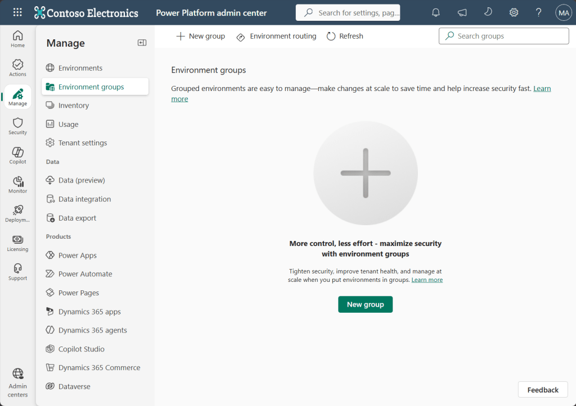Open Security in left rail

(x=17, y=126)
